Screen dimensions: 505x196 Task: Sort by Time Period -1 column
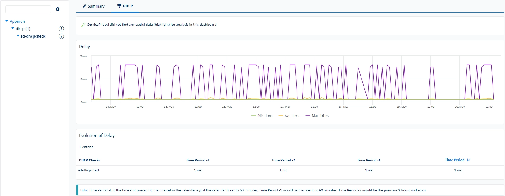(369, 160)
